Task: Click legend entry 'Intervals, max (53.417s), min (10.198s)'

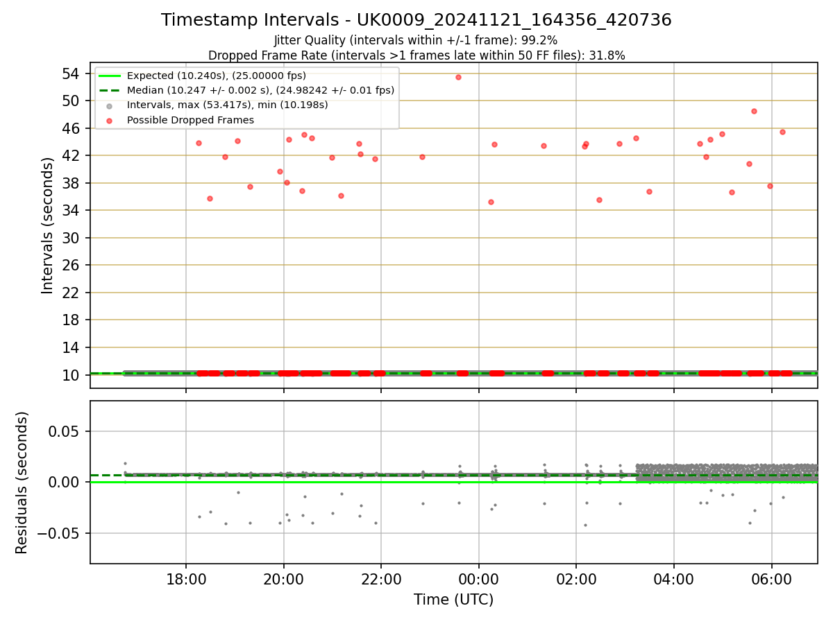Action: coord(228,105)
